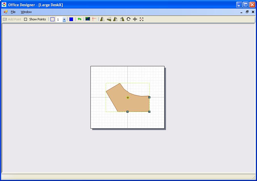Click the bottom-right corner resize handle
The height and width of the screenshot is (181, 257).
[x=149, y=112]
